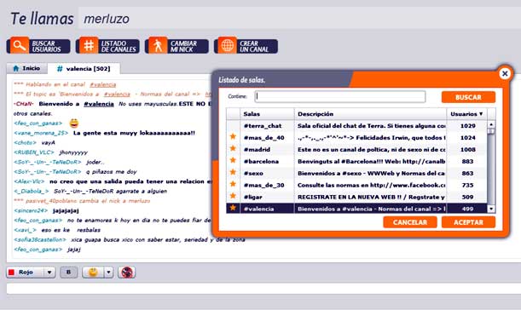
Task: Select the #mas_de_40 room name
Action: pos(263,138)
